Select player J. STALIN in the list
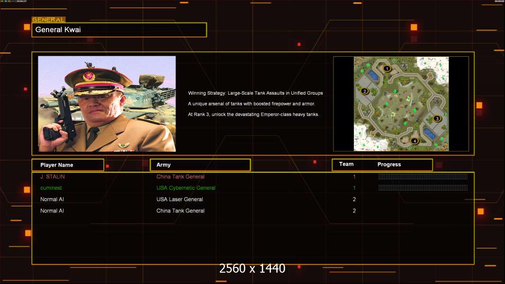The image size is (505, 284). pos(53,177)
